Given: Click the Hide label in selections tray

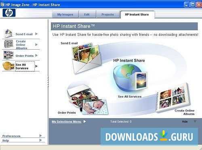Looking at the screenshot, I should (185, 122).
